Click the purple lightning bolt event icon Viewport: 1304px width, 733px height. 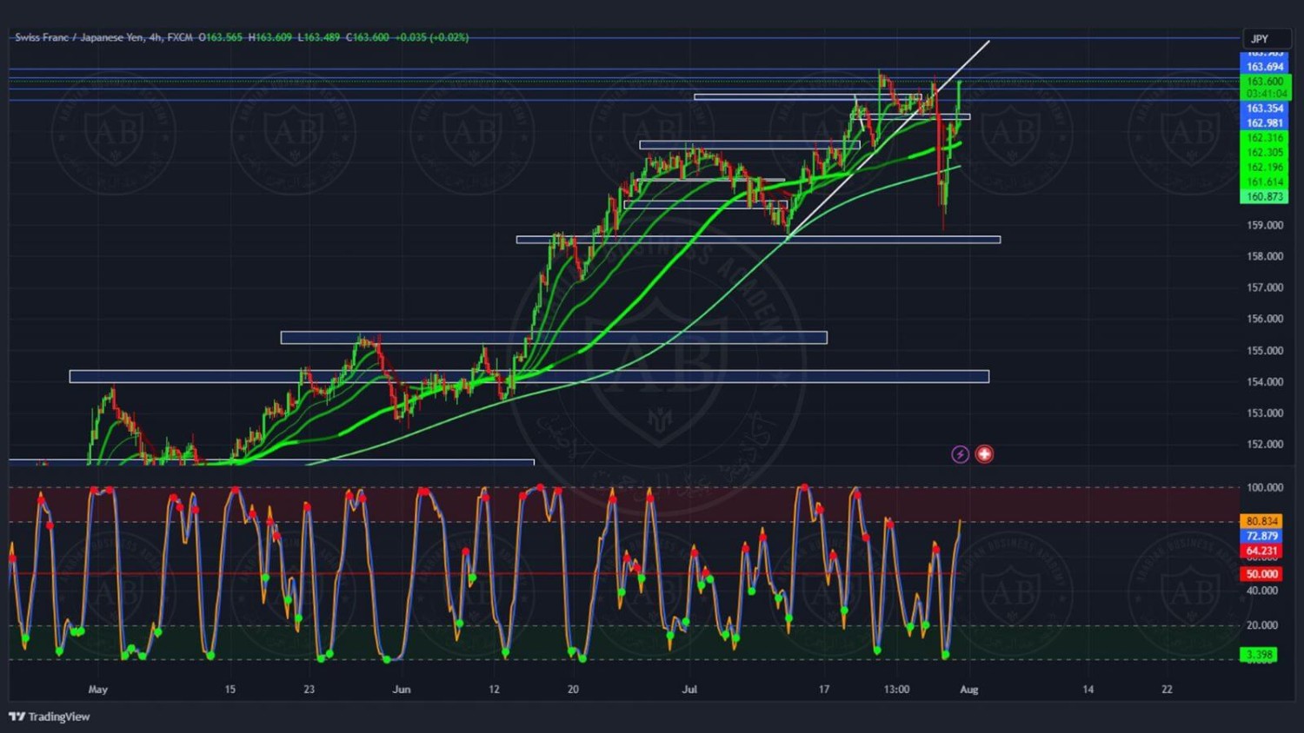click(x=960, y=454)
